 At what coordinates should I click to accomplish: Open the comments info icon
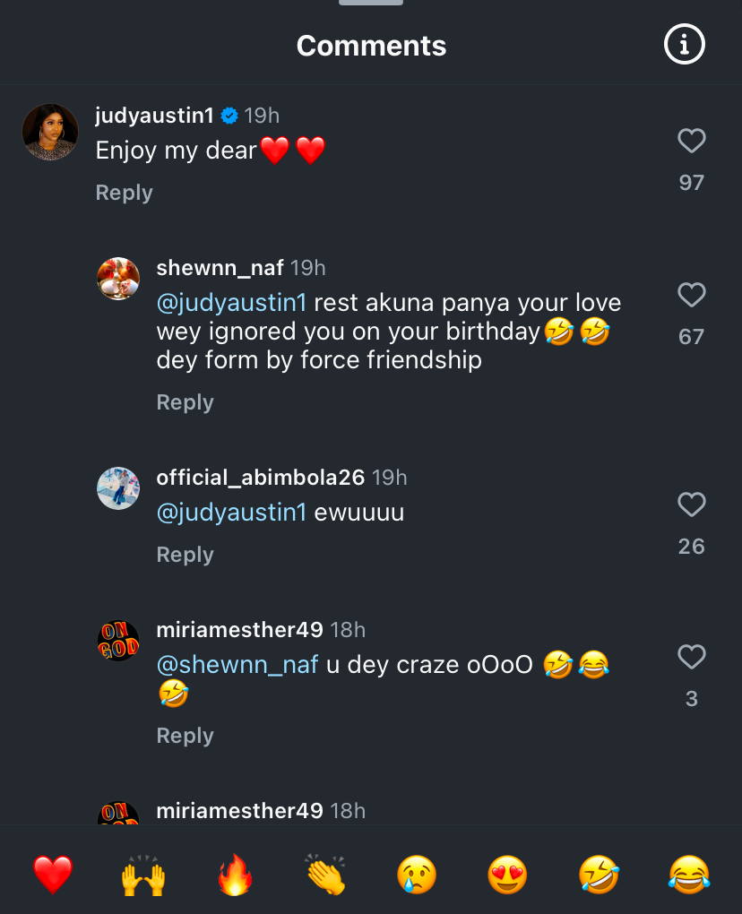[685, 45]
